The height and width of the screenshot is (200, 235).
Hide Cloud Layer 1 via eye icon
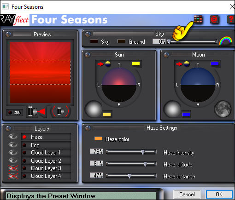tap(13, 153)
